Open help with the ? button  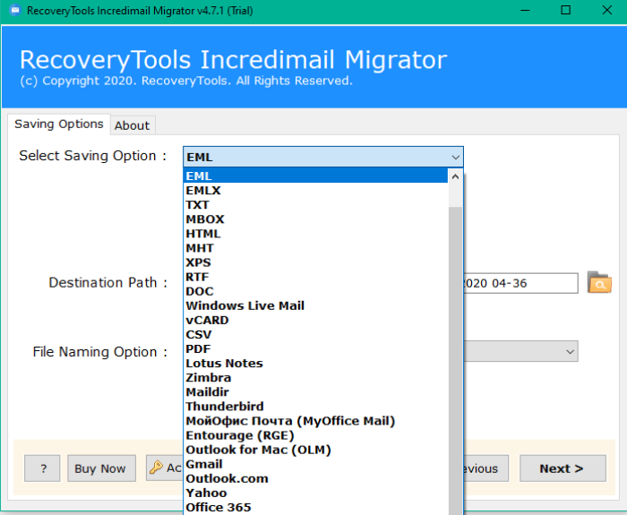pyautogui.click(x=42, y=468)
